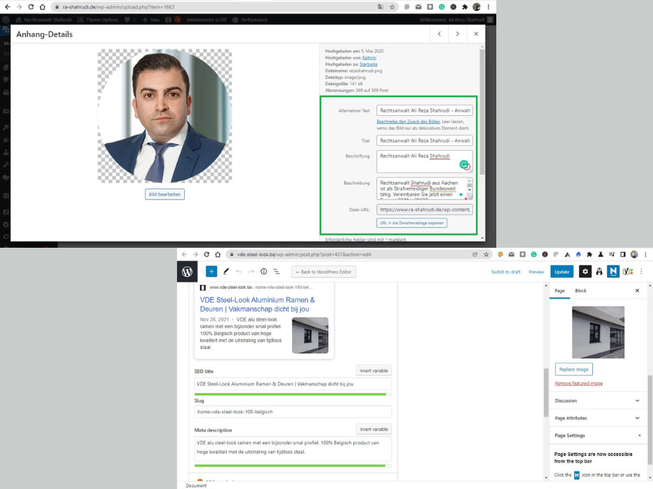
Task: Open the list view outline icon
Action: point(276,271)
